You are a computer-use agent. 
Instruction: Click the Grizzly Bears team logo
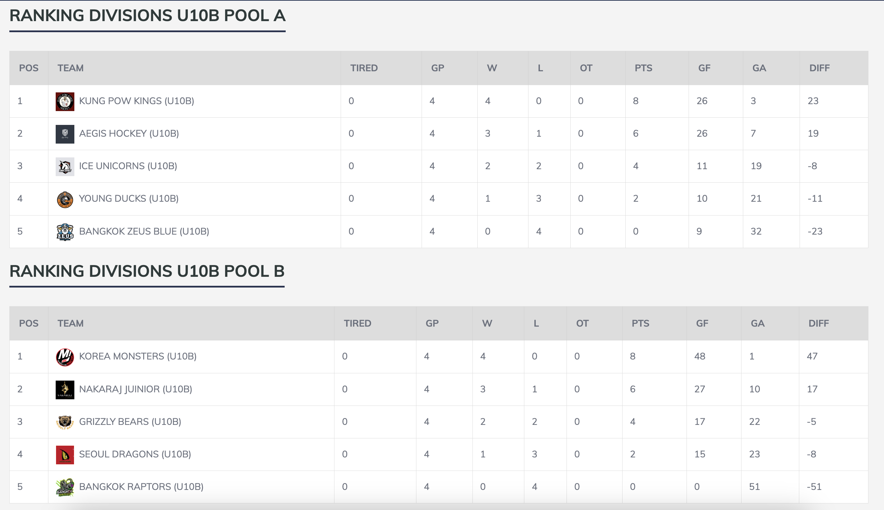point(65,422)
